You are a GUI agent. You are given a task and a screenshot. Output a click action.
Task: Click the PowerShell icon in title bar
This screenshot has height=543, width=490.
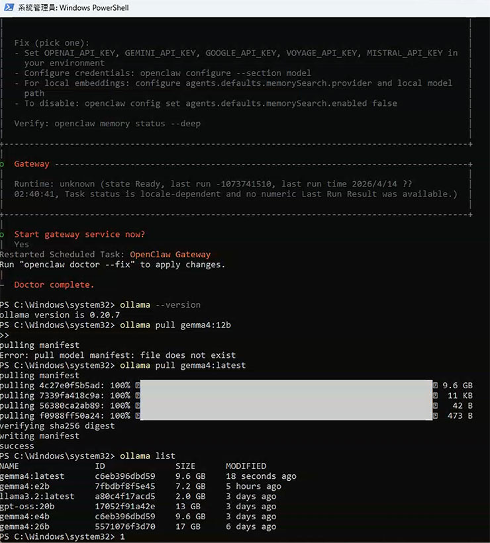point(9,7)
